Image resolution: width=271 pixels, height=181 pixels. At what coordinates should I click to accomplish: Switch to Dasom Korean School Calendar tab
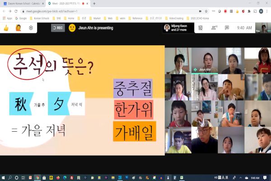[x=23, y=3]
